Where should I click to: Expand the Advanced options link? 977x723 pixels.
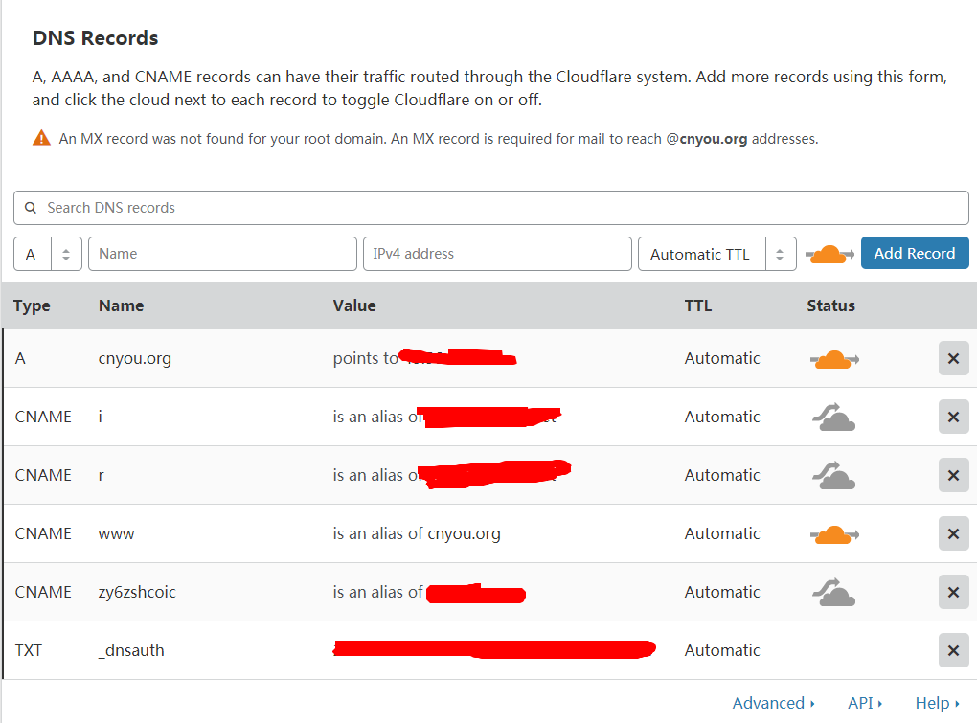point(773,703)
